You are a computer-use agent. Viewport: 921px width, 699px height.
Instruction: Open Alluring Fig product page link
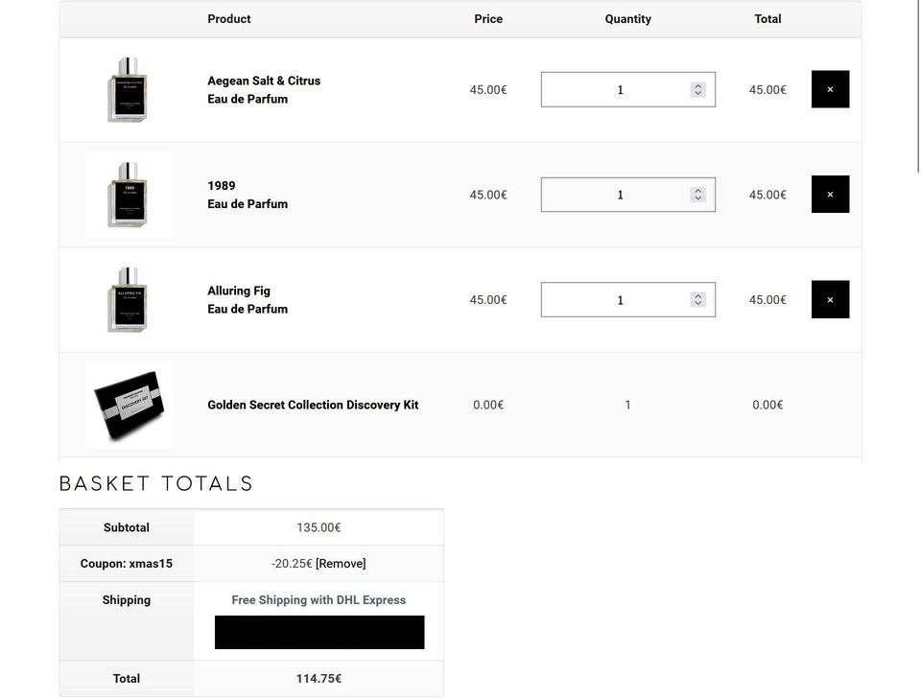pyautogui.click(x=239, y=291)
